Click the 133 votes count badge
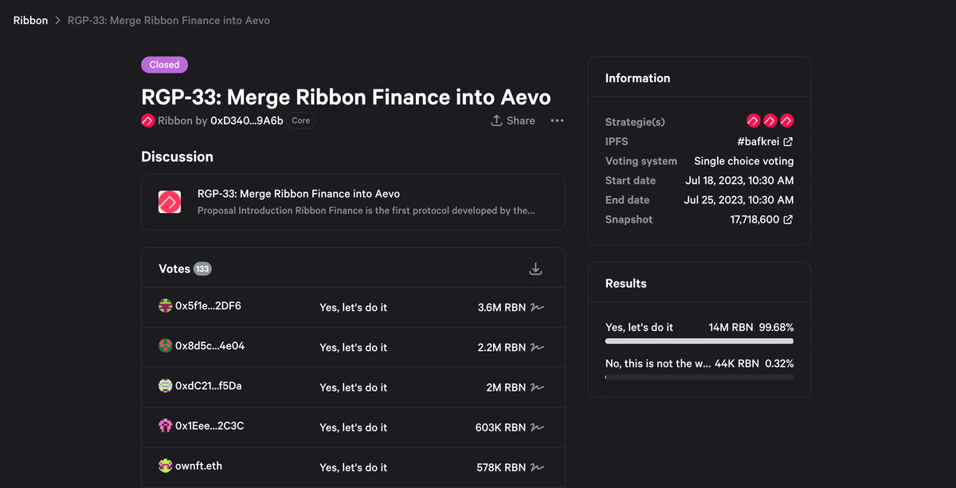 point(202,269)
